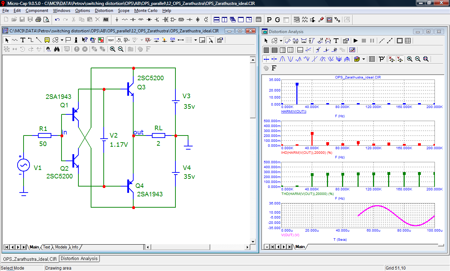This screenshot has height=271, width=450.
Task: Toggle pin connections display
Action: tap(181, 40)
